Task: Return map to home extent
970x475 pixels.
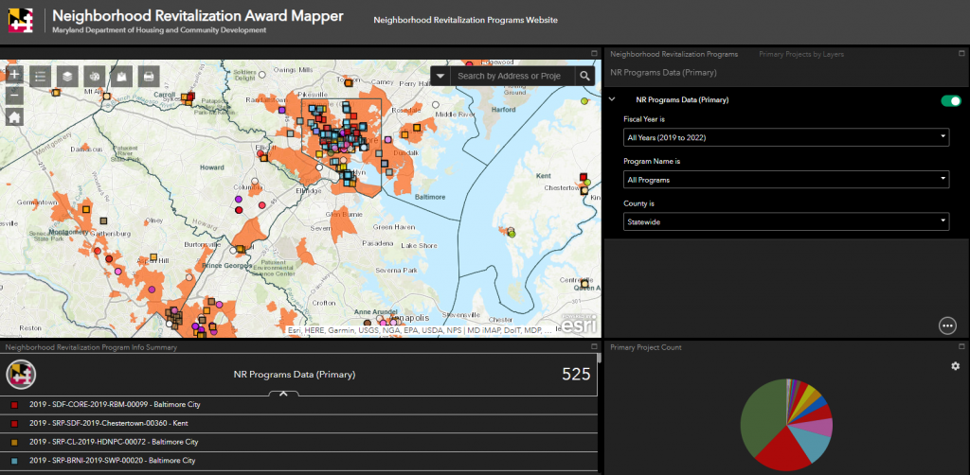Action: coord(14,117)
